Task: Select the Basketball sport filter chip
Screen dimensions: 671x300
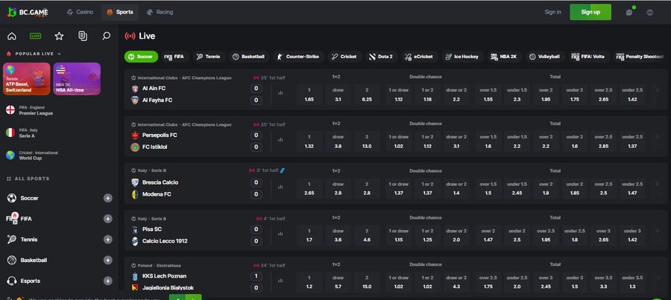Action: tap(248, 57)
